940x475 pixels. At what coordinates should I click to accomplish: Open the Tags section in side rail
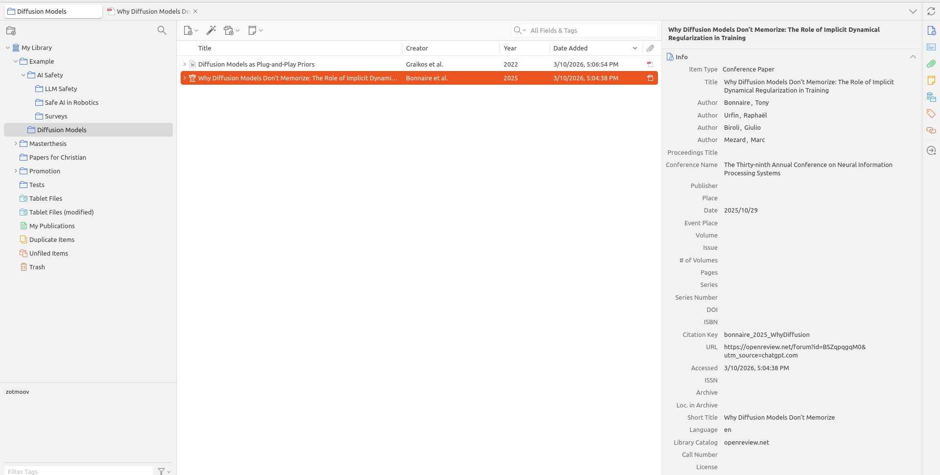tap(931, 114)
